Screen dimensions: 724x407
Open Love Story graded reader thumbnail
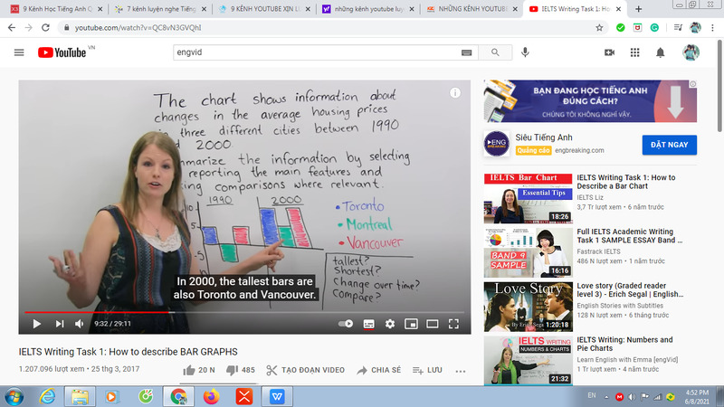click(x=528, y=307)
